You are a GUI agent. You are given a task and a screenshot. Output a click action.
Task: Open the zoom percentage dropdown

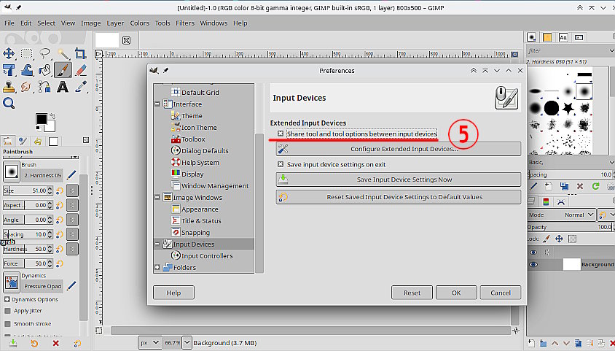[187, 343]
